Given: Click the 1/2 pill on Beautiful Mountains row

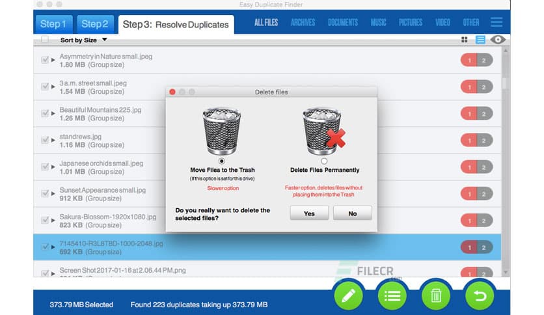Looking at the screenshot, I should [x=477, y=114].
